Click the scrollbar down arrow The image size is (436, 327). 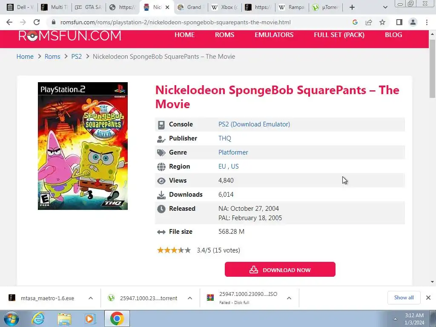point(432,282)
